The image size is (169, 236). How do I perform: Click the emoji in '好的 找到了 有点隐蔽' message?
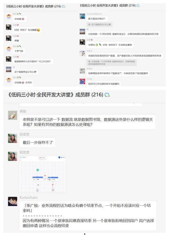(38, 30)
